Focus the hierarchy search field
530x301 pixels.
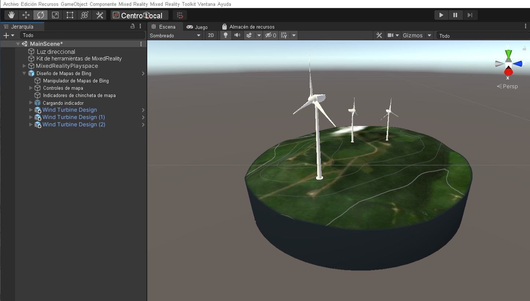tap(82, 35)
